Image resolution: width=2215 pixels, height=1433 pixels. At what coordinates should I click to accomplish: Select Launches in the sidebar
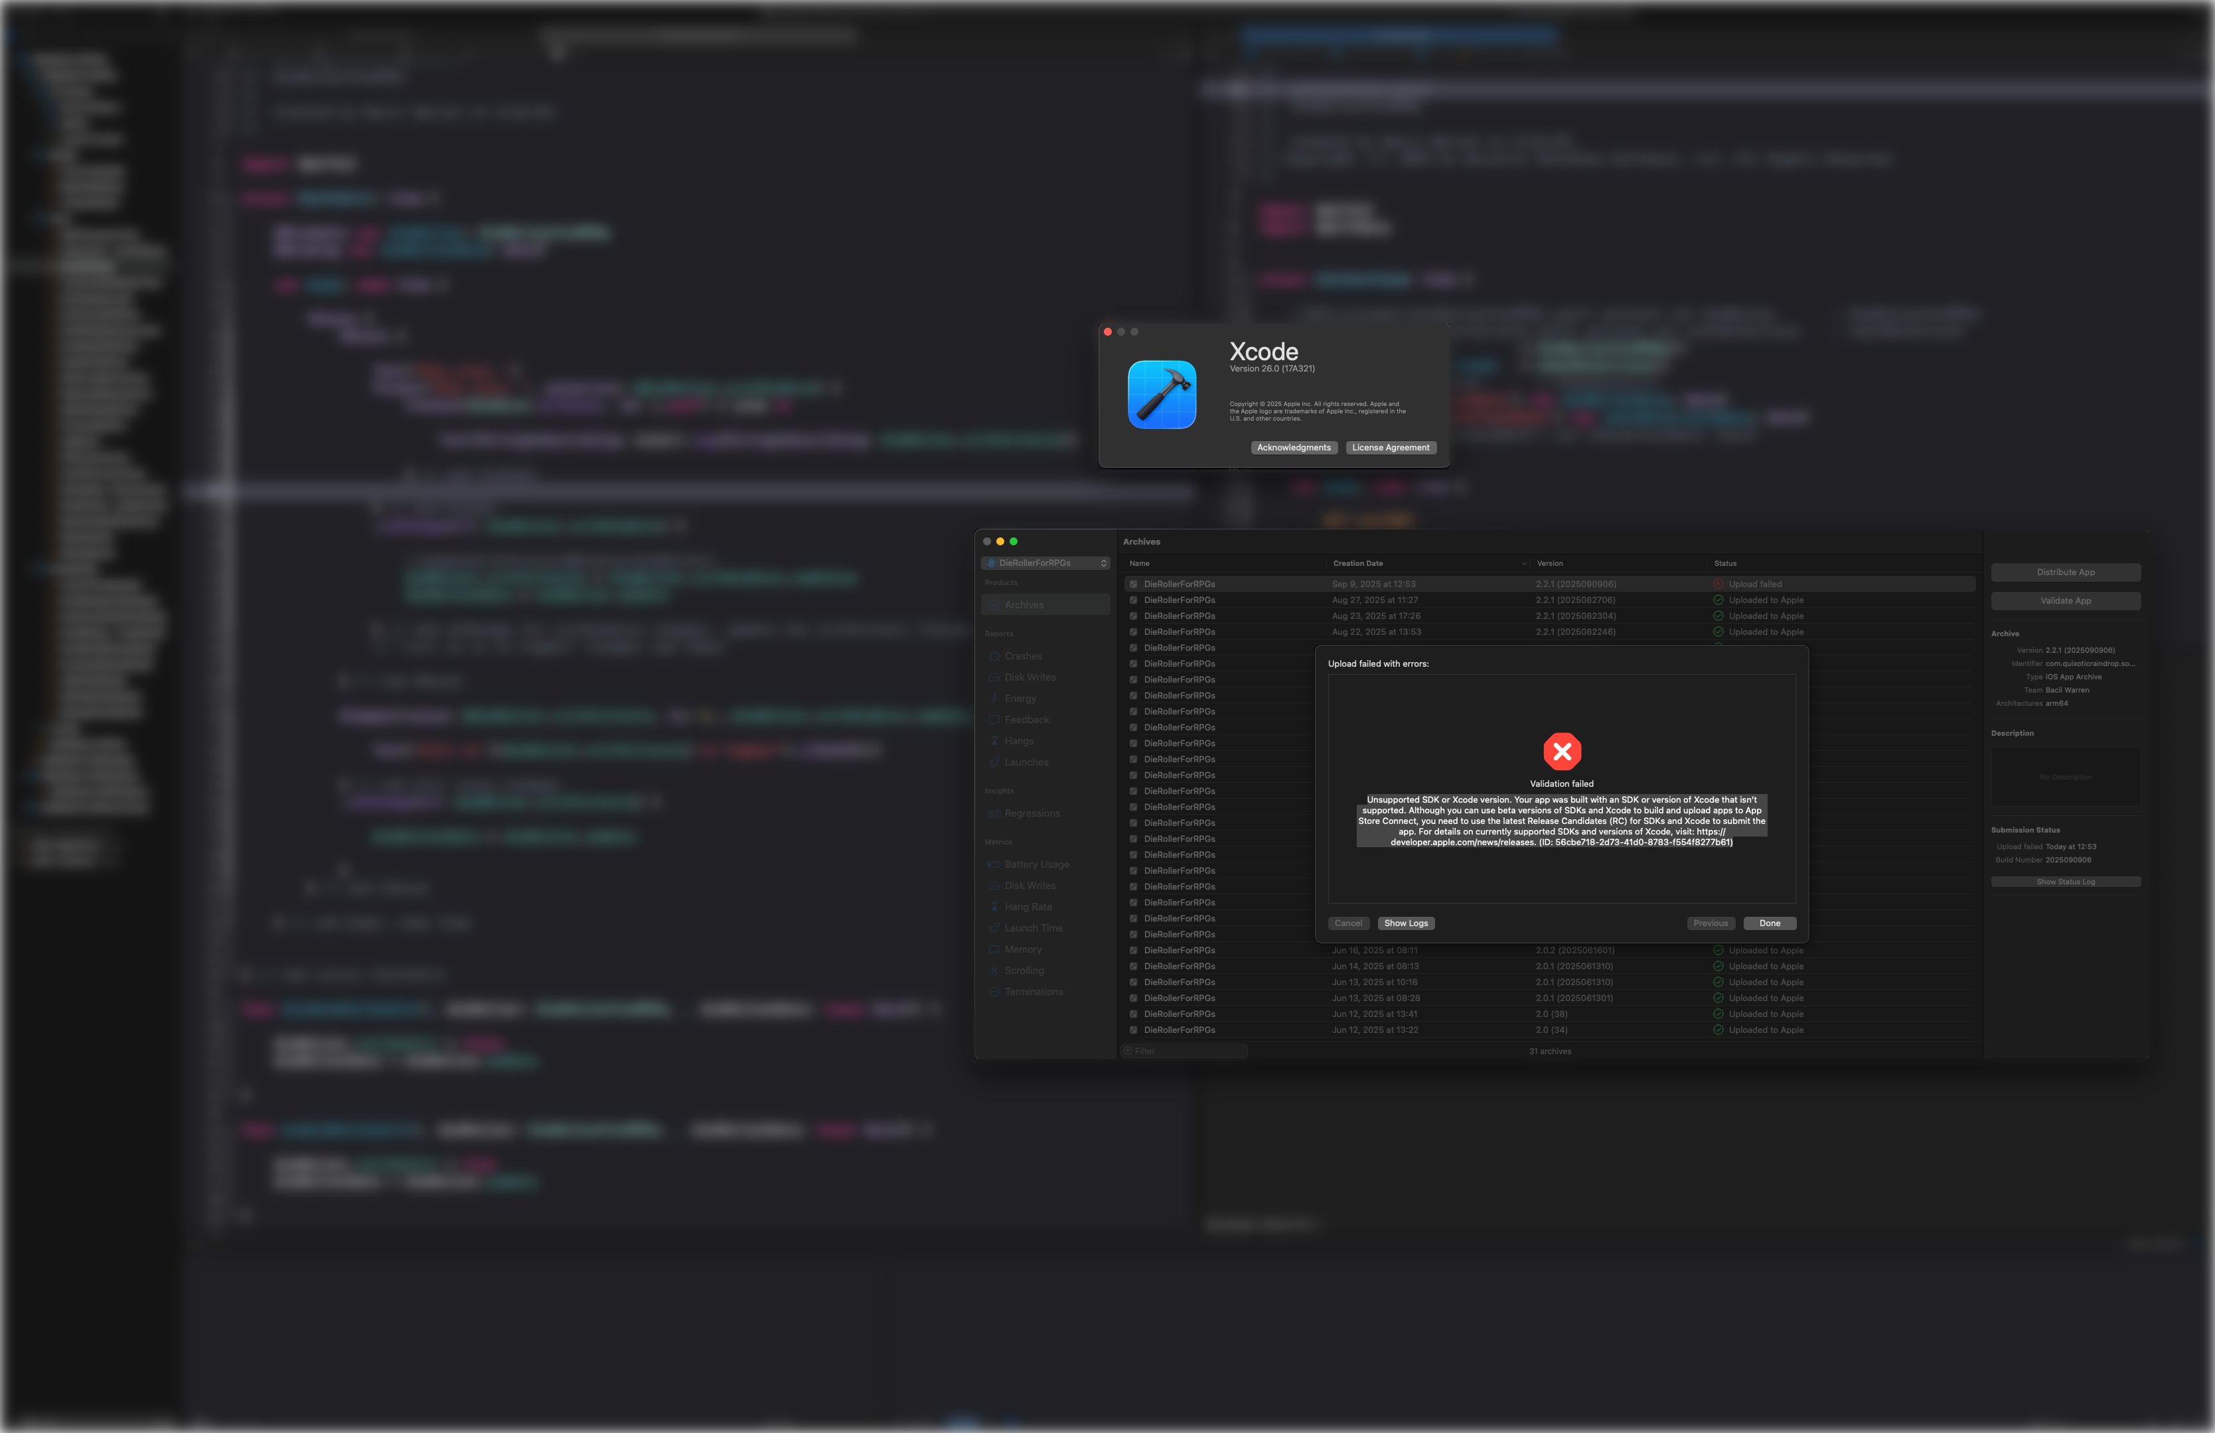click(1026, 762)
